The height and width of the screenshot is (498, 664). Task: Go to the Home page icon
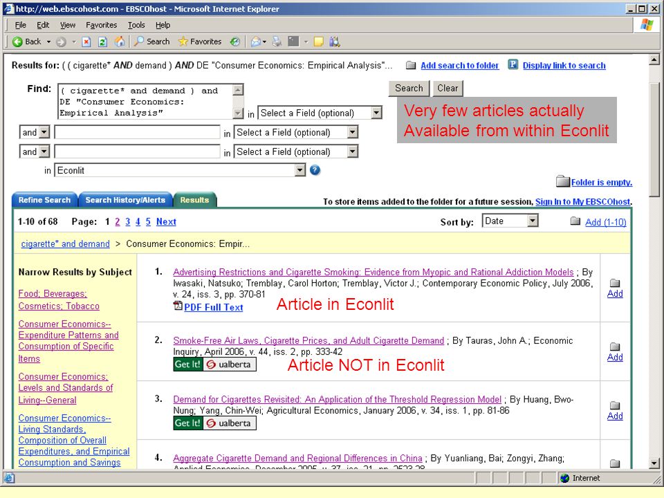(x=120, y=41)
